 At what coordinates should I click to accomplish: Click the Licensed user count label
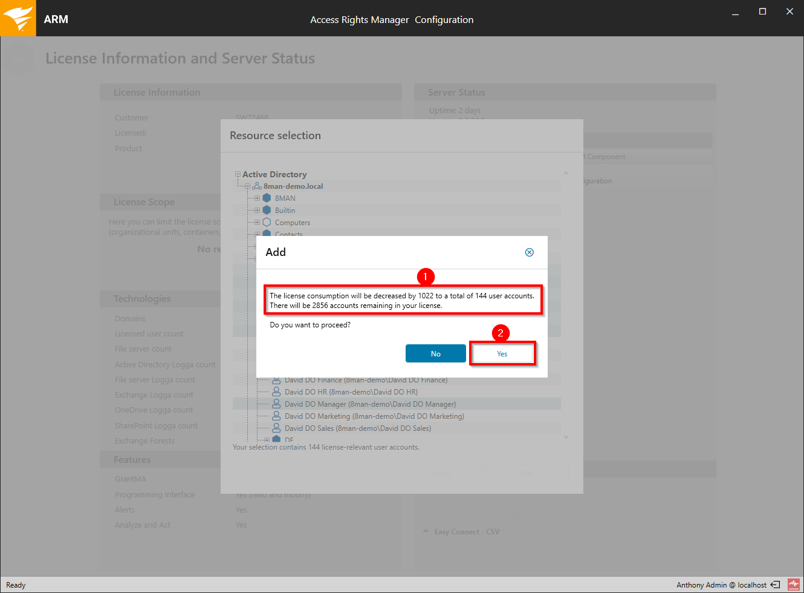pyautogui.click(x=149, y=334)
